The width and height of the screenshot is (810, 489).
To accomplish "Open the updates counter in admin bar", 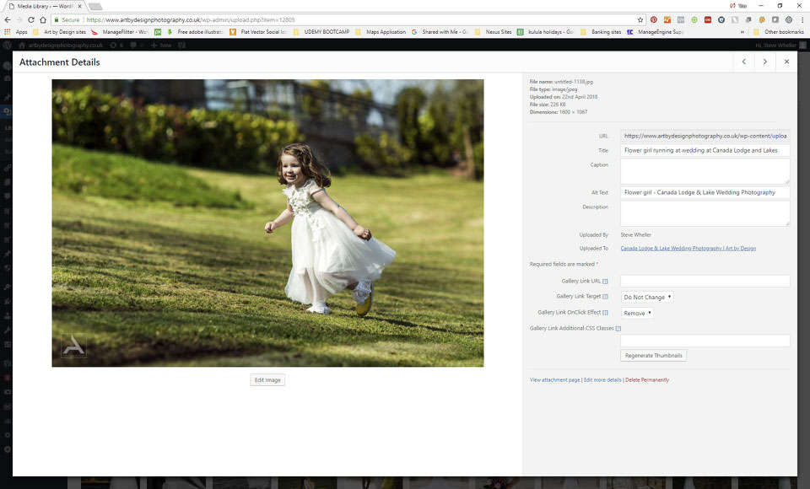I will (116, 46).
